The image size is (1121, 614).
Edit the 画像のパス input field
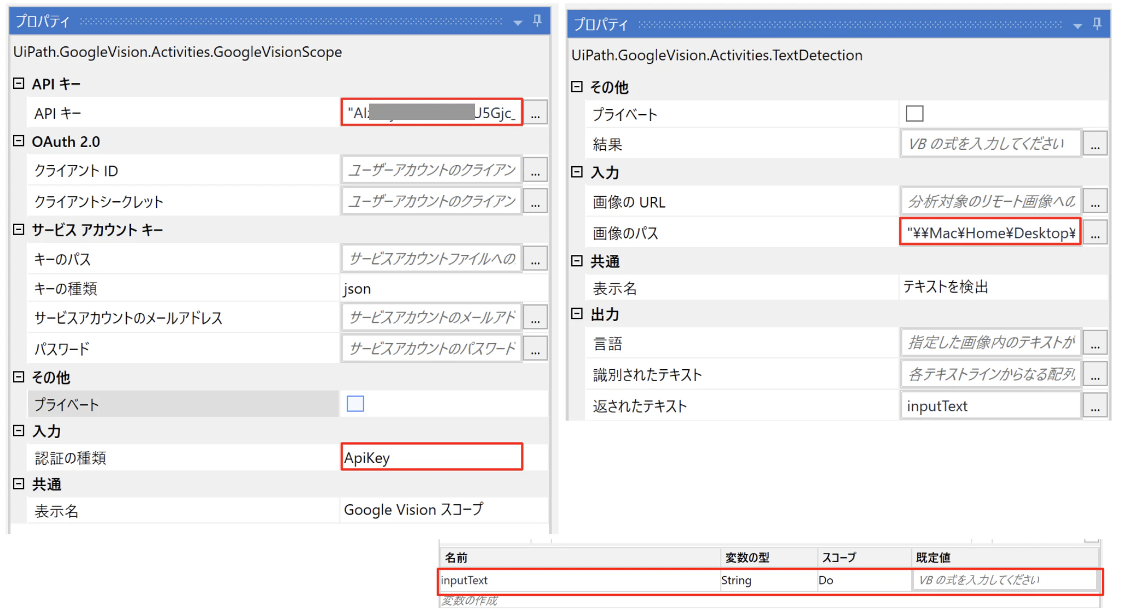[x=990, y=232]
